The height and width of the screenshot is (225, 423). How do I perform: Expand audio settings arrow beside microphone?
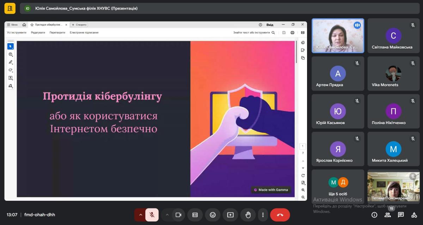coord(140,215)
